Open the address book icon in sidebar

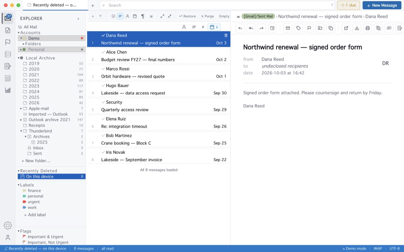click(8, 54)
